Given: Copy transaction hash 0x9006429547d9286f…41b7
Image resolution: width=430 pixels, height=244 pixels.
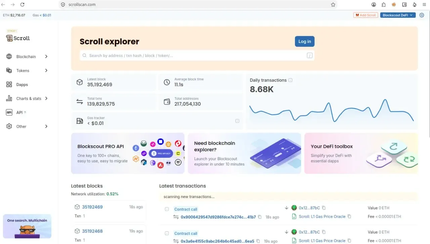Looking at the screenshot, I should tap(260, 217).
